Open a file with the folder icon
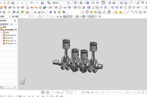147x97 pixels. [9, 3]
